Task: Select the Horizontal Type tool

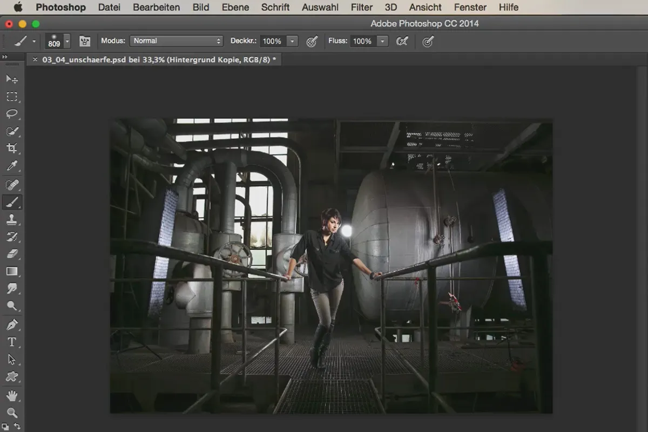Action: [12, 342]
